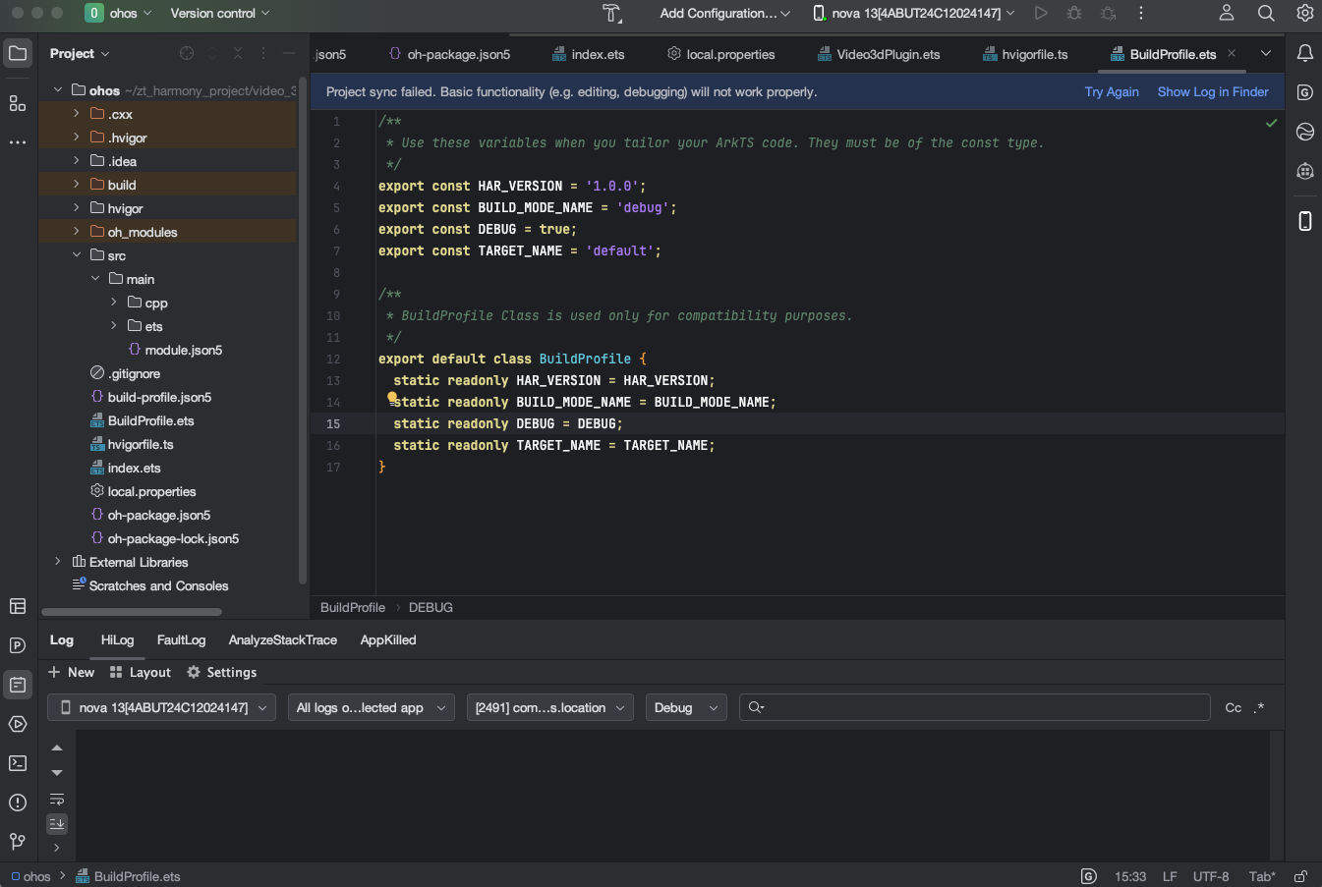Click Show Log in Finder link

(1212, 91)
